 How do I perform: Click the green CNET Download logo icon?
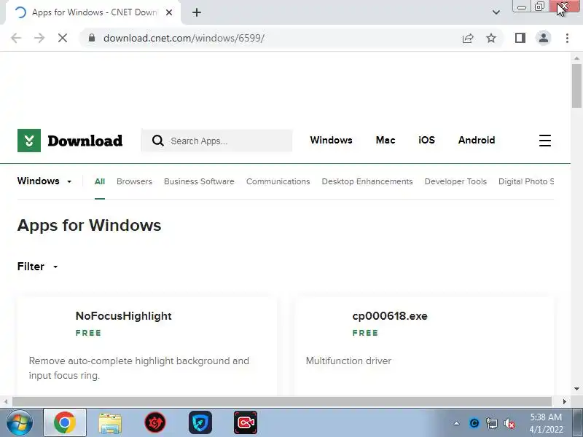[x=29, y=141]
